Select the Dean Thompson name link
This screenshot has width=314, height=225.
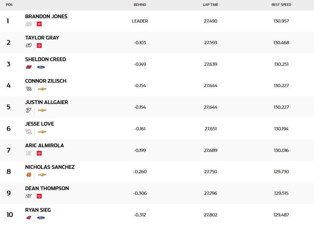pos(47,188)
